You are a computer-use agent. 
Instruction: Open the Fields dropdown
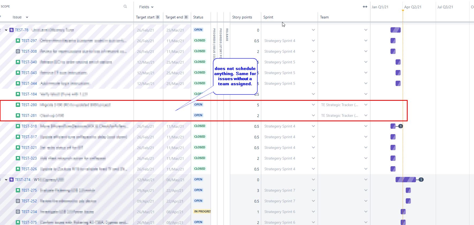coord(146,7)
